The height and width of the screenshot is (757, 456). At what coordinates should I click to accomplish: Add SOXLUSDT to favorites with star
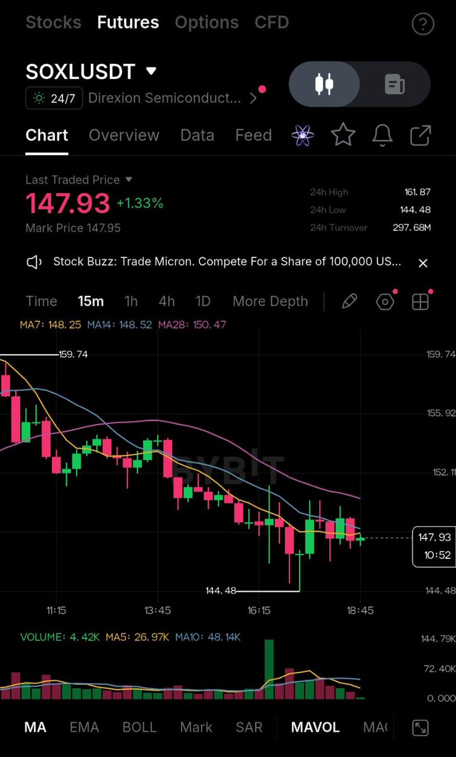tap(343, 135)
